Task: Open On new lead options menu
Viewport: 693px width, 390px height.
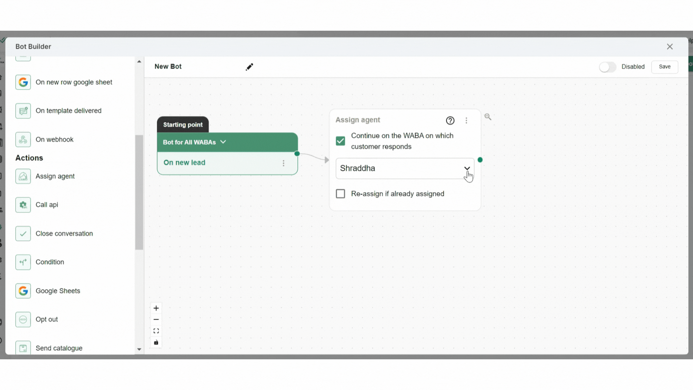Action: (284, 163)
